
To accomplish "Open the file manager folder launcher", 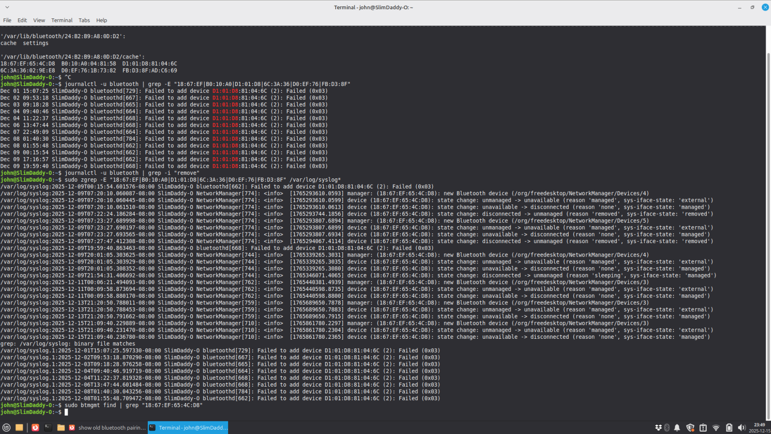I will [61, 427].
